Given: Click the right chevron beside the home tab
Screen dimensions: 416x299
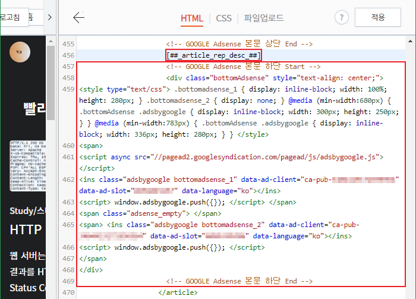Looking at the screenshot, I should pyautogui.click(x=49, y=17).
